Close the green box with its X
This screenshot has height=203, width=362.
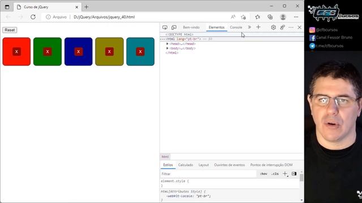coord(48,51)
